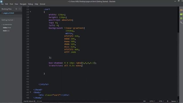Image resolution: width=183 pixels, height=103 pixels.
Task: Click the opening <body> tag
Action: pos(37,92)
